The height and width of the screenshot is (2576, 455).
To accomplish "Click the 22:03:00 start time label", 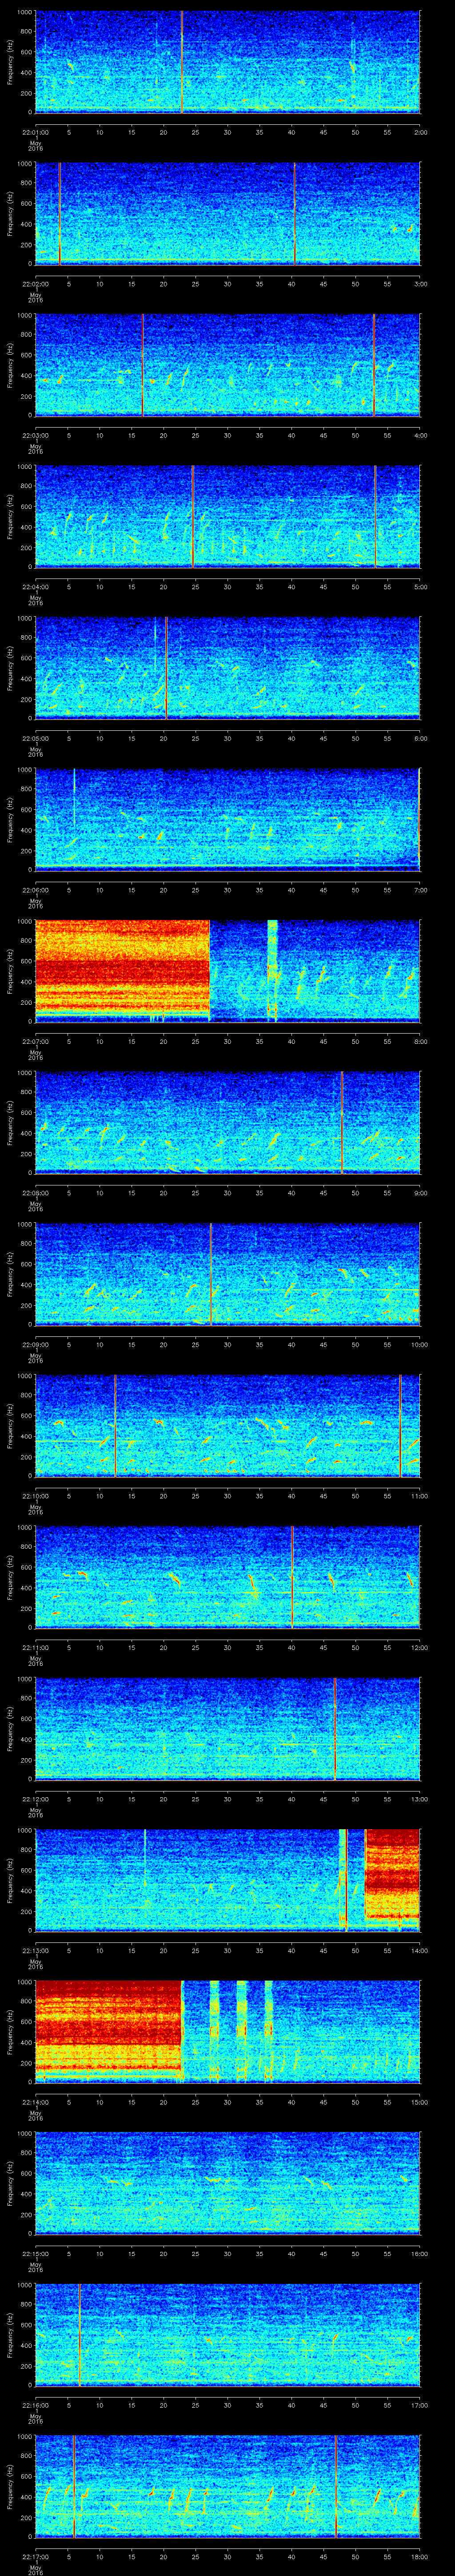I will coord(35,435).
